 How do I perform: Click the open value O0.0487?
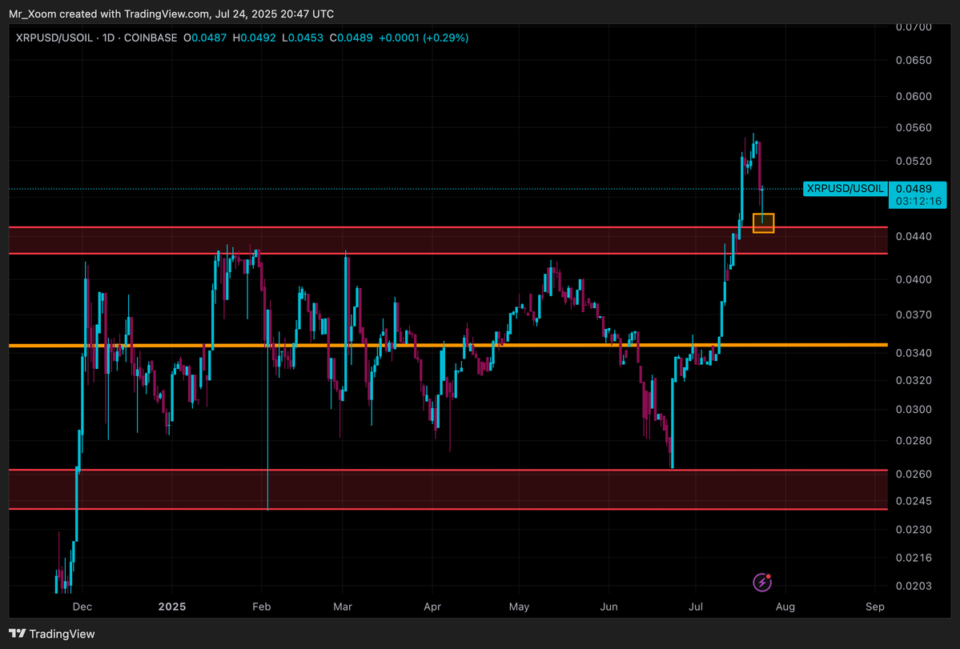point(205,38)
